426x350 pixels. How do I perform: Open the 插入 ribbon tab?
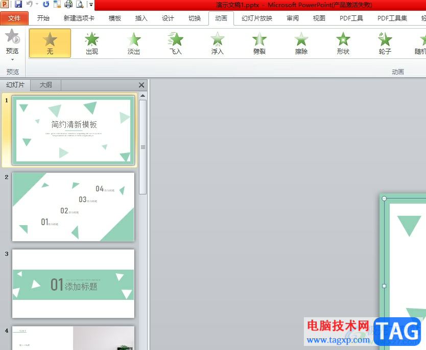click(141, 18)
